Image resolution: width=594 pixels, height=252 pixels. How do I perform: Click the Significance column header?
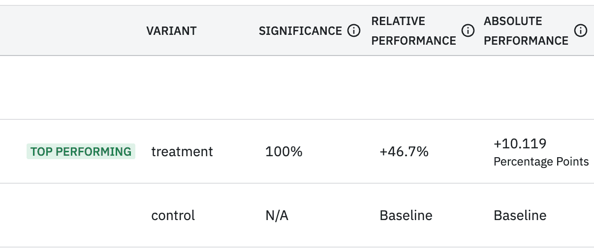tap(300, 31)
